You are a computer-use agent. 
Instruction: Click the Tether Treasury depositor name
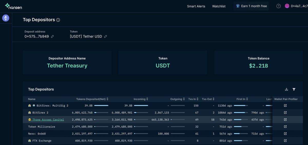67,66
